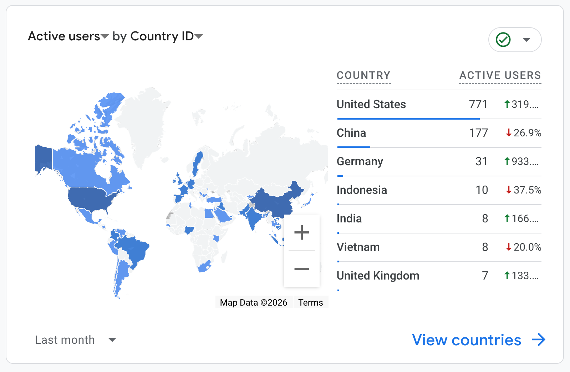Click the COUNTRY column header
Viewport: 570px width, 372px height.
pos(363,75)
